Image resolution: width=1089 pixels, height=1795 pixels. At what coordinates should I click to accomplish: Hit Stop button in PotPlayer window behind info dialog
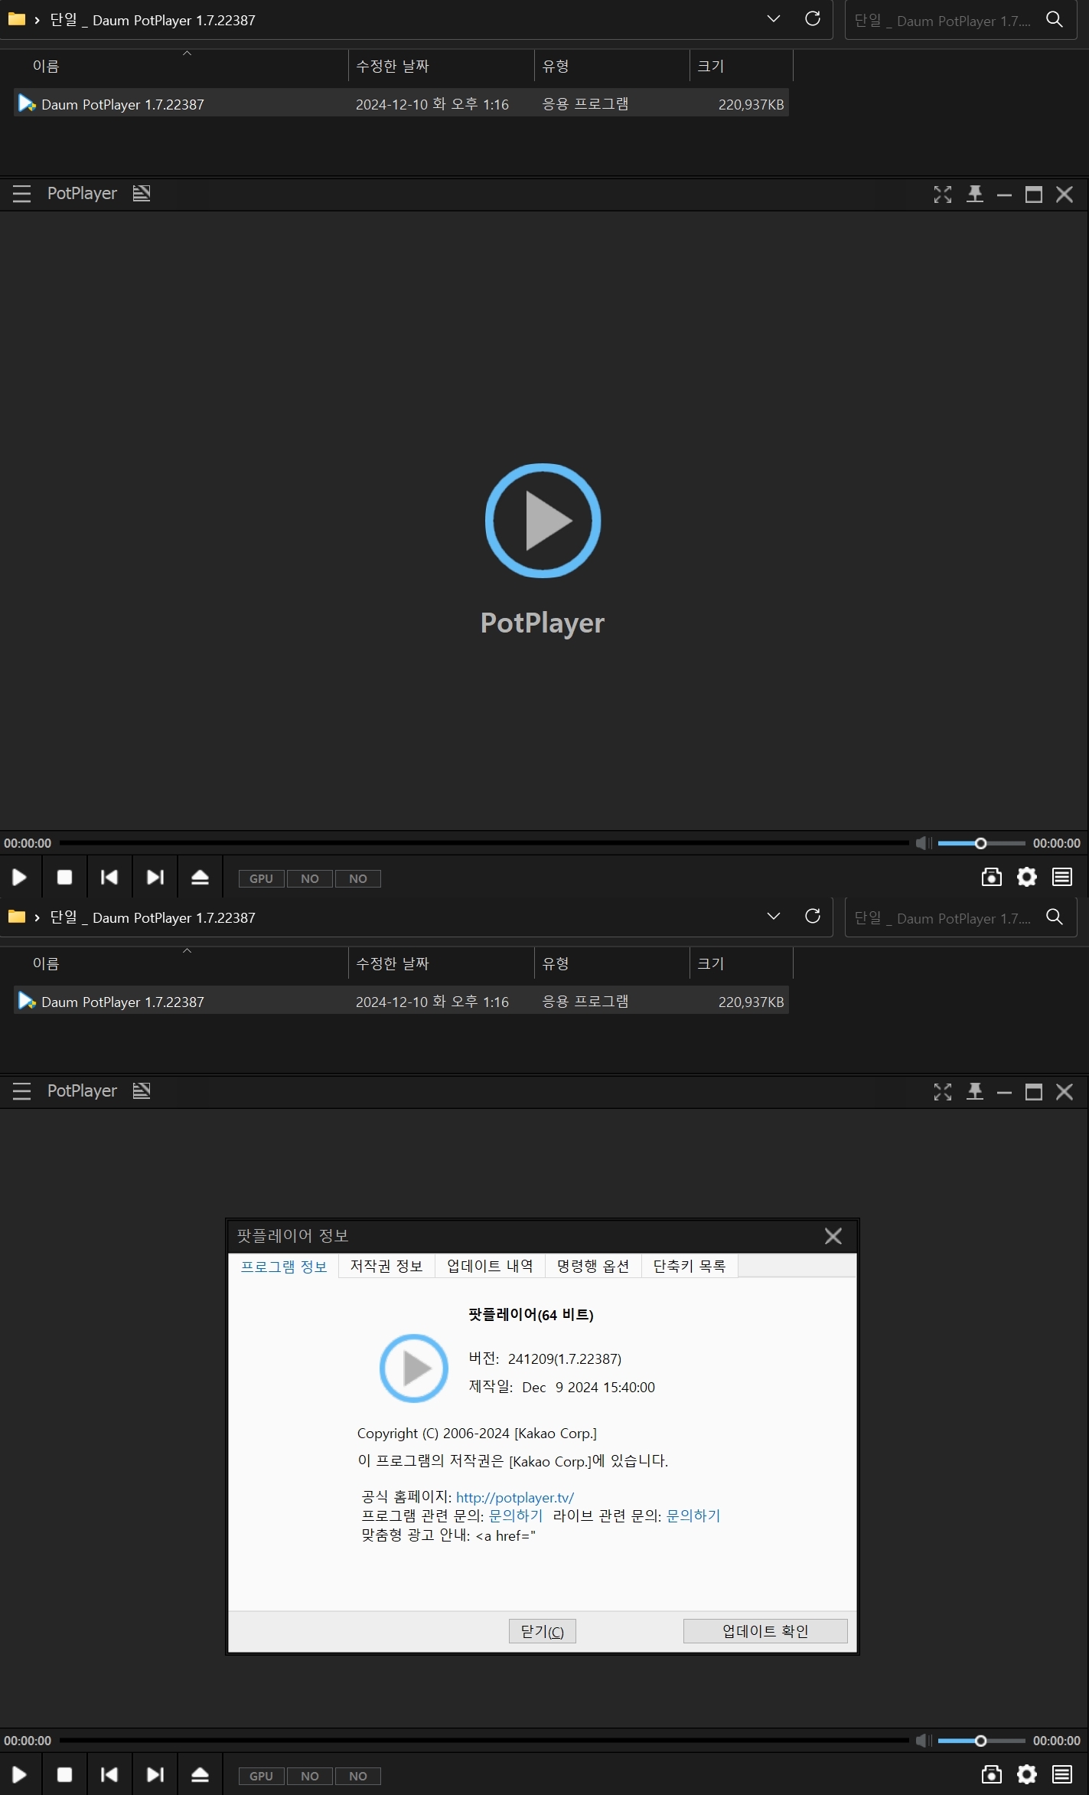tap(65, 1774)
